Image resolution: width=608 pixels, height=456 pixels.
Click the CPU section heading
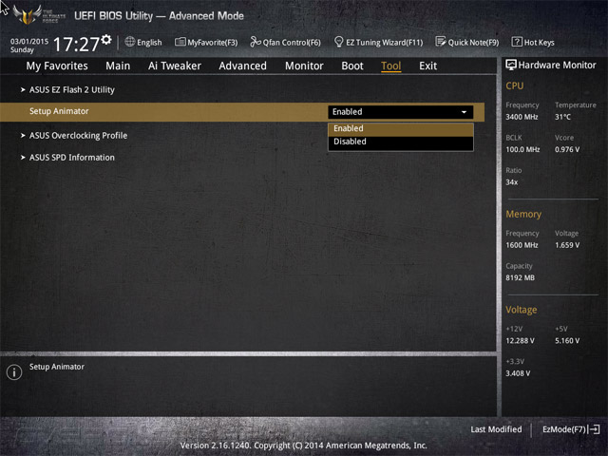click(514, 85)
